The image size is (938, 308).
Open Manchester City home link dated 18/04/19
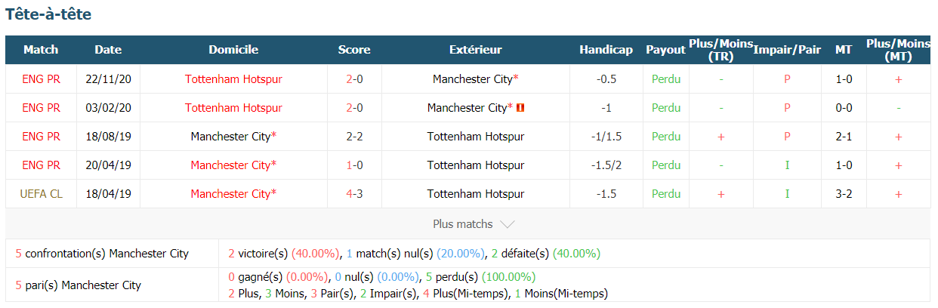coord(233,194)
